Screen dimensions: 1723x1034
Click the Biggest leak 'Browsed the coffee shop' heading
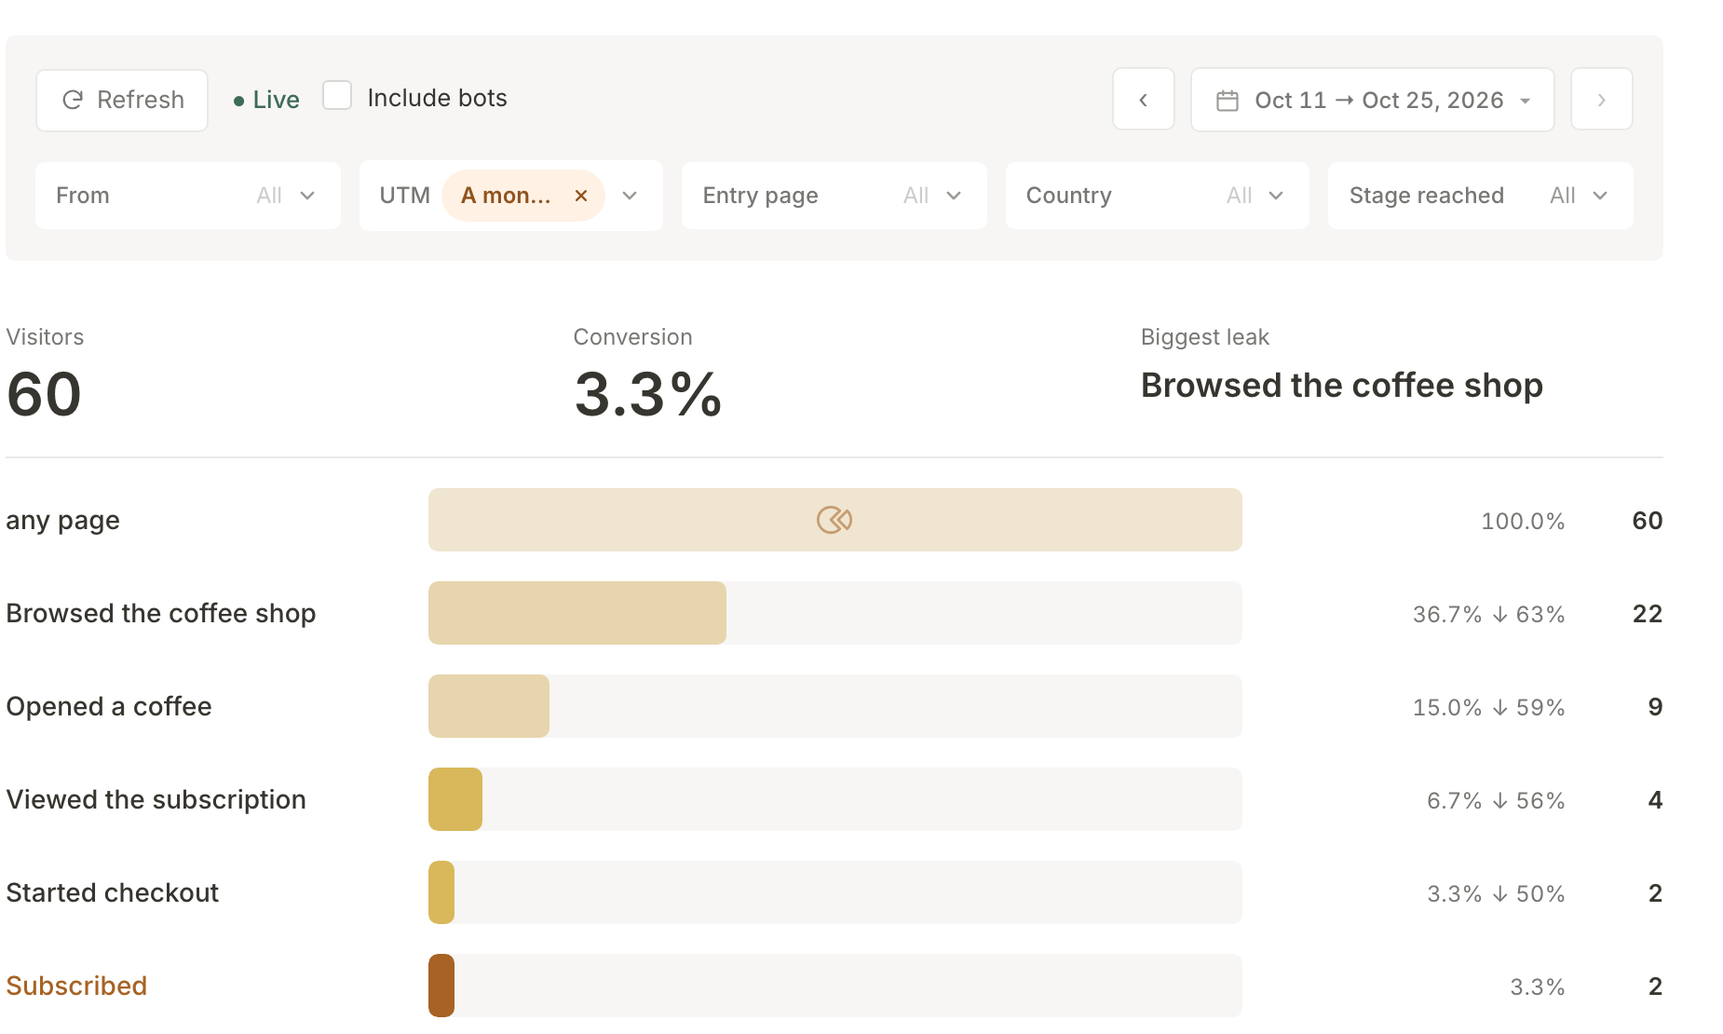1342,386
